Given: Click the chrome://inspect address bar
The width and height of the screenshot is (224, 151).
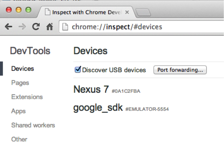Looking at the screenshot, I should click(141, 27).
